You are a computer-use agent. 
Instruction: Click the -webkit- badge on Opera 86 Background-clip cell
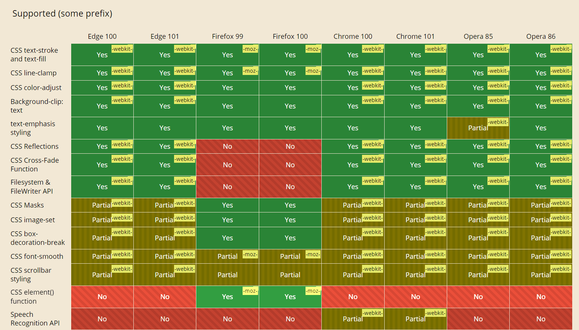tap(561, 100)
